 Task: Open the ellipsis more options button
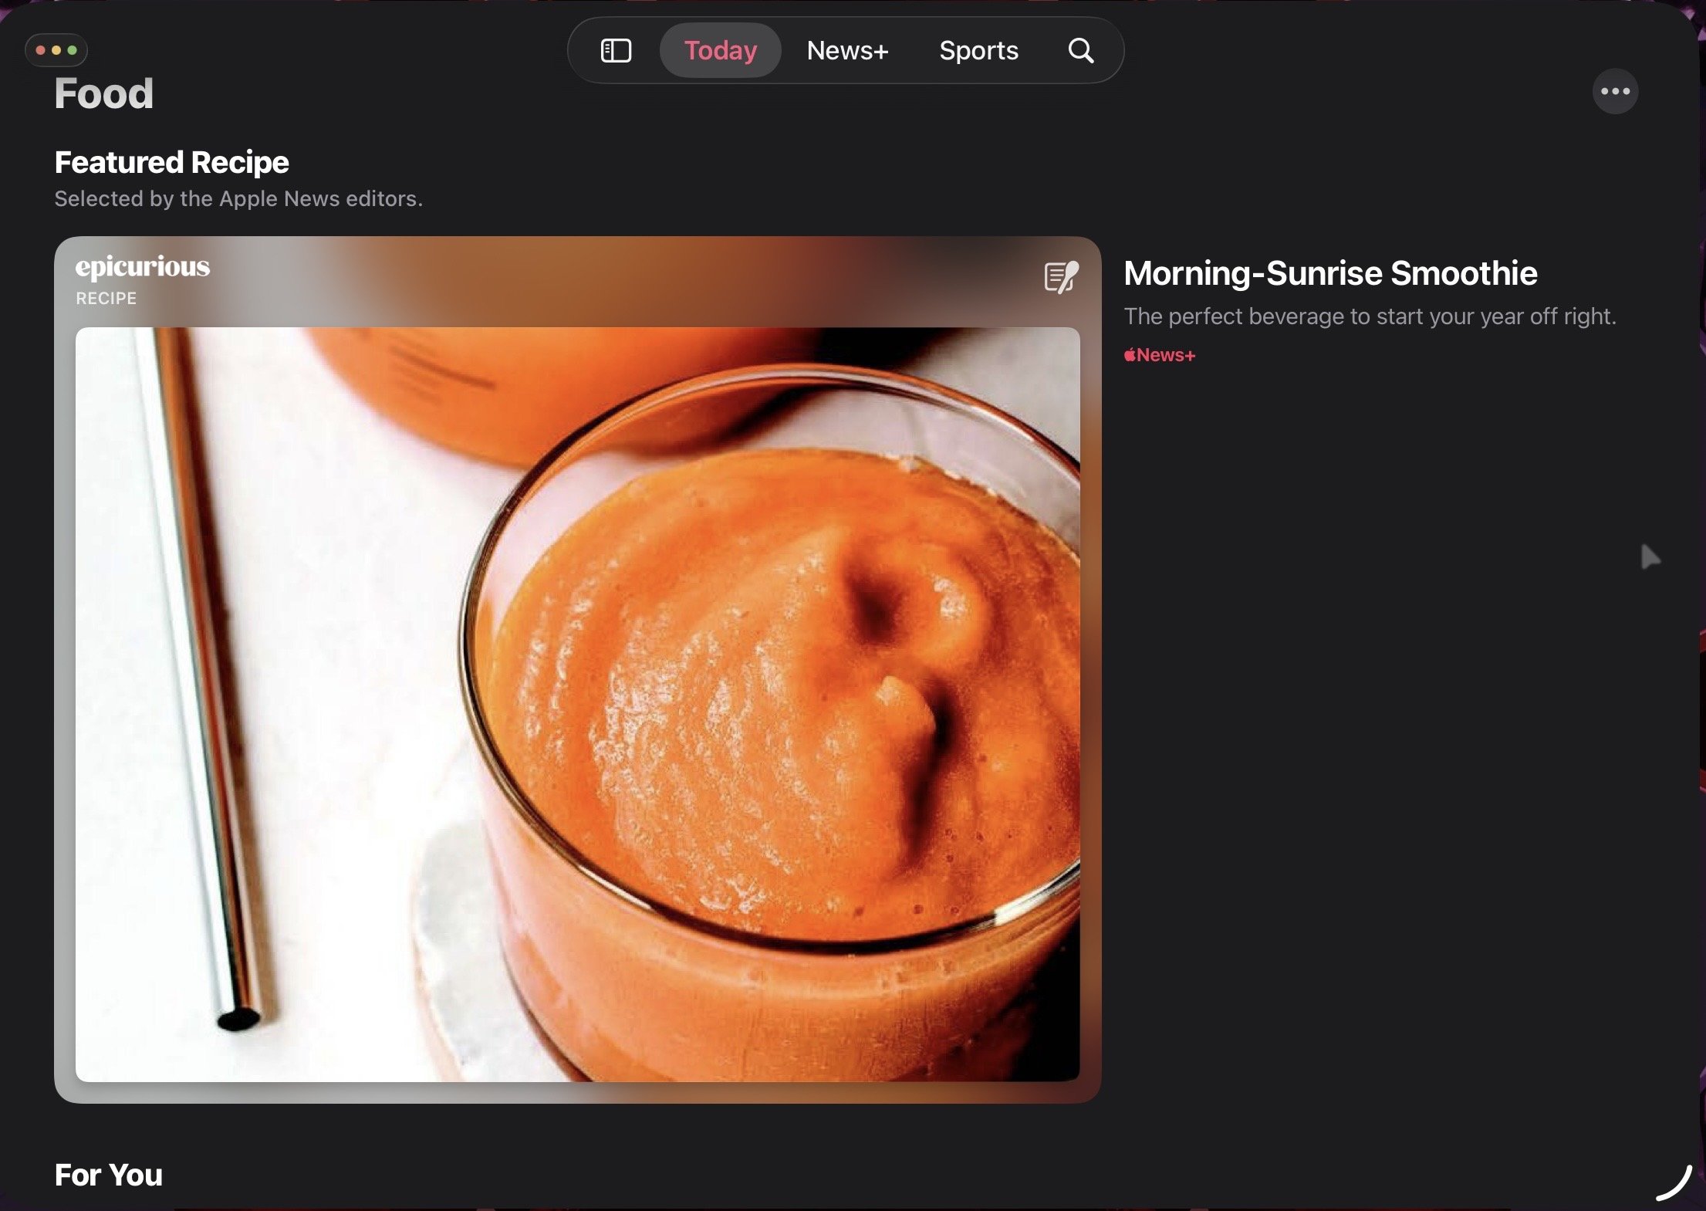pos(1615,92)
